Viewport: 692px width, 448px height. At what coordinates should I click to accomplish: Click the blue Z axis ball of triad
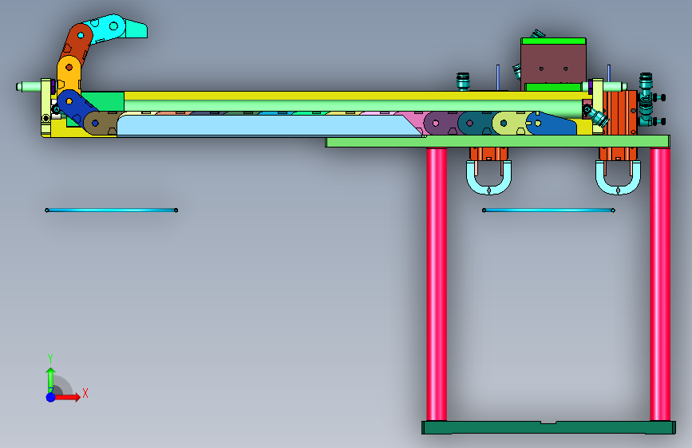pyautogui.click(x=51, y=397)
